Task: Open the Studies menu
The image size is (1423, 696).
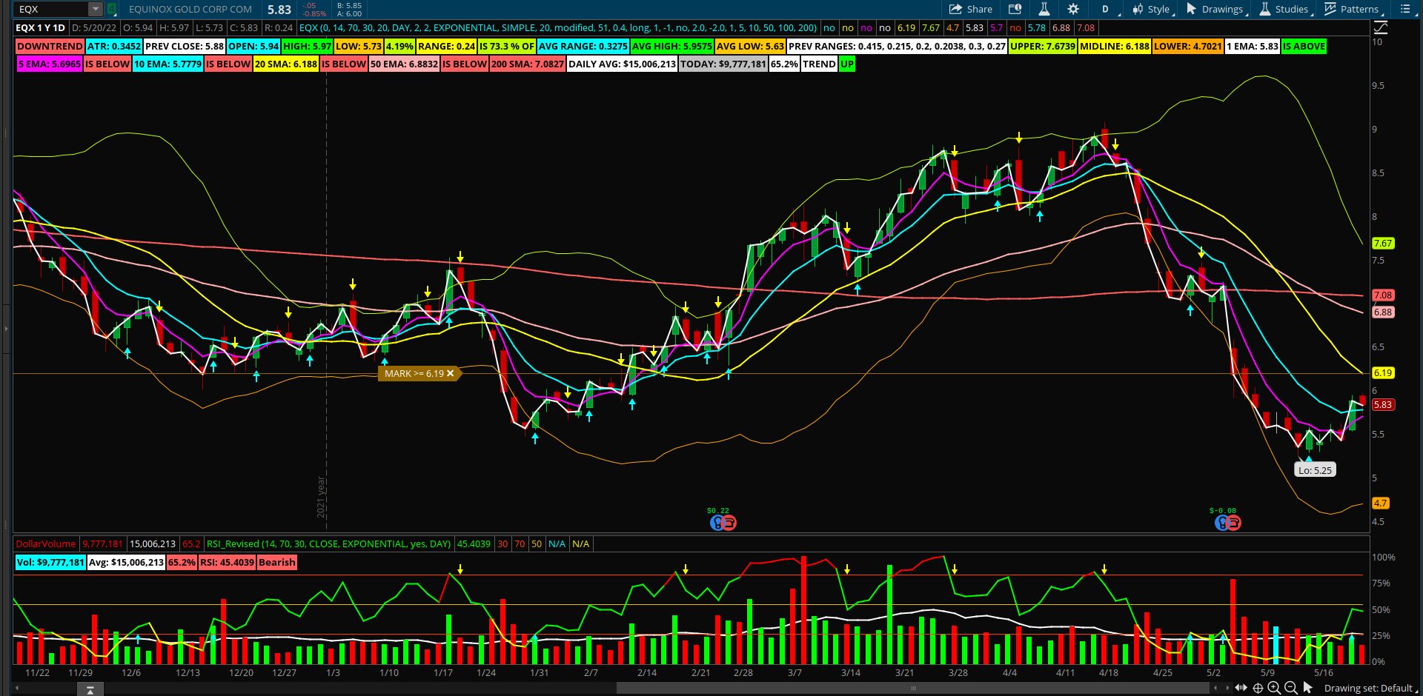Action: coord(1285,9)
